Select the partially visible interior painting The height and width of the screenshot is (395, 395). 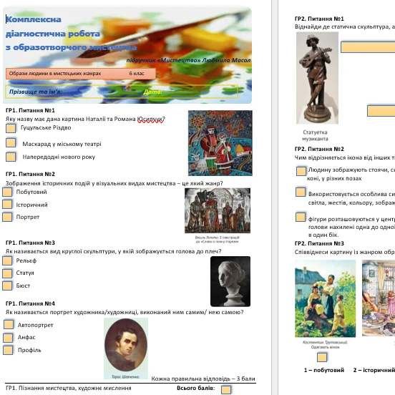[379, 298]
